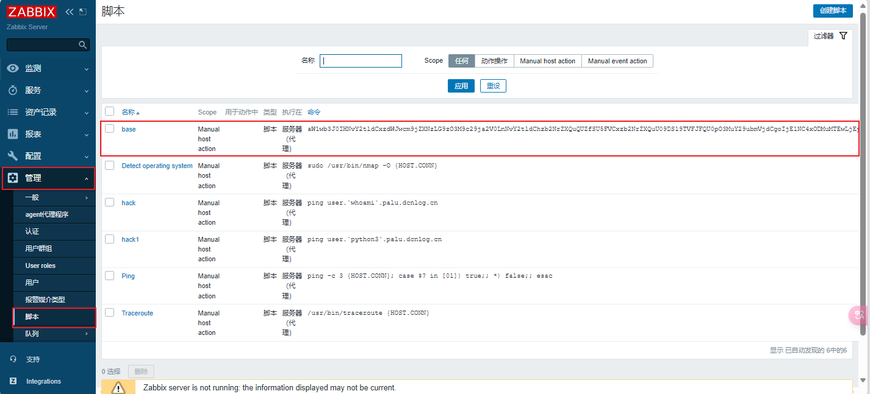The image size is (870, 394).
Task: Expand the 配置 menu chevron
Action: click(x=87, y=157)
